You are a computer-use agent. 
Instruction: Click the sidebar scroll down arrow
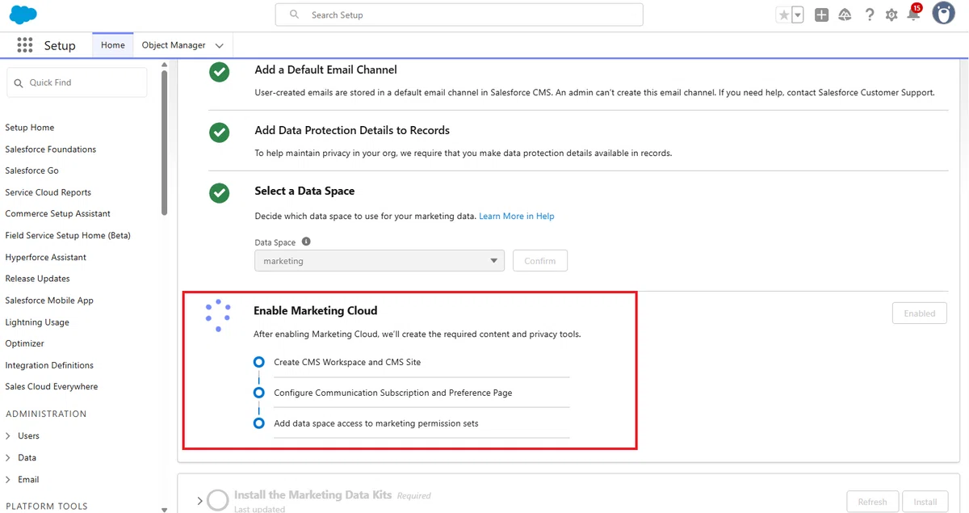[165, 509]
